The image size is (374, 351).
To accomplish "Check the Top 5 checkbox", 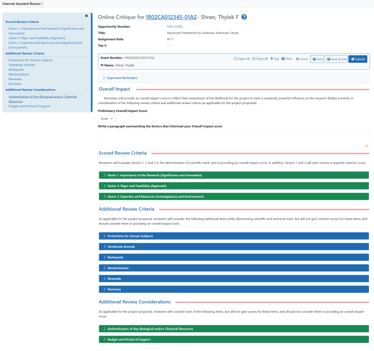I will pyautogui.click(x=169, y=45).
